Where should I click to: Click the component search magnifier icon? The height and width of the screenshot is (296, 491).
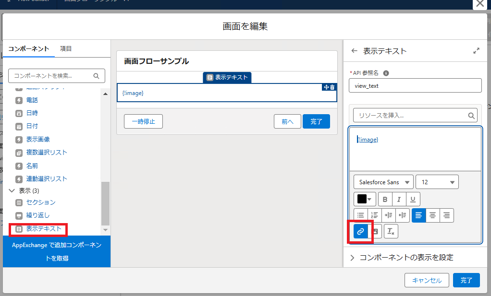[96, 76]
